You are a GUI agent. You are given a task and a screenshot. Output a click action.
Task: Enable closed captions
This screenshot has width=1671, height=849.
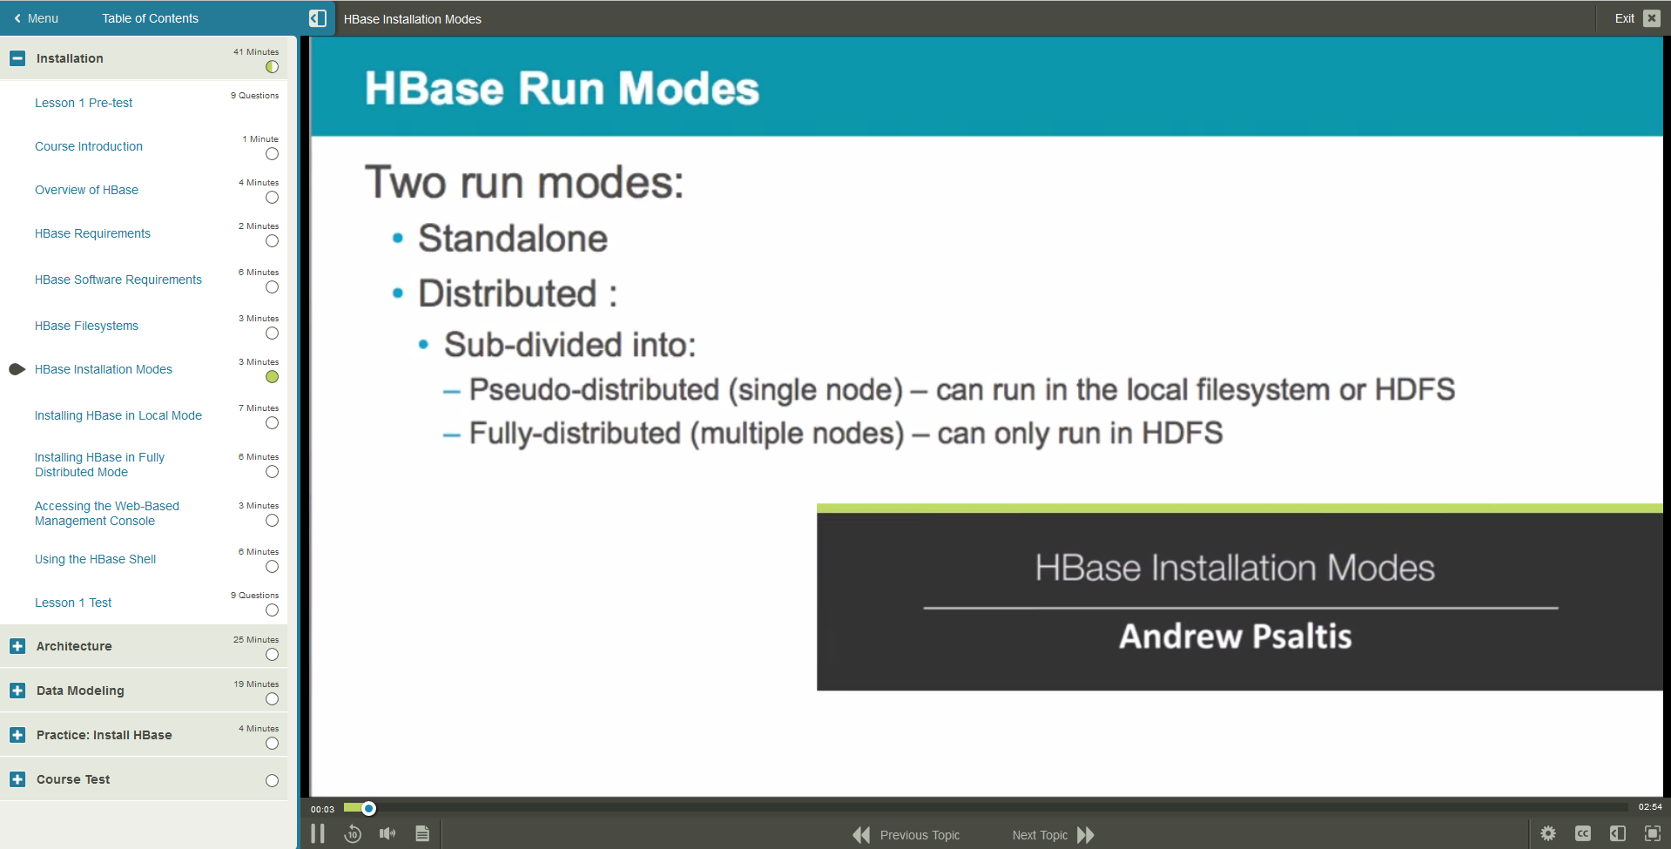[1583, 833]
